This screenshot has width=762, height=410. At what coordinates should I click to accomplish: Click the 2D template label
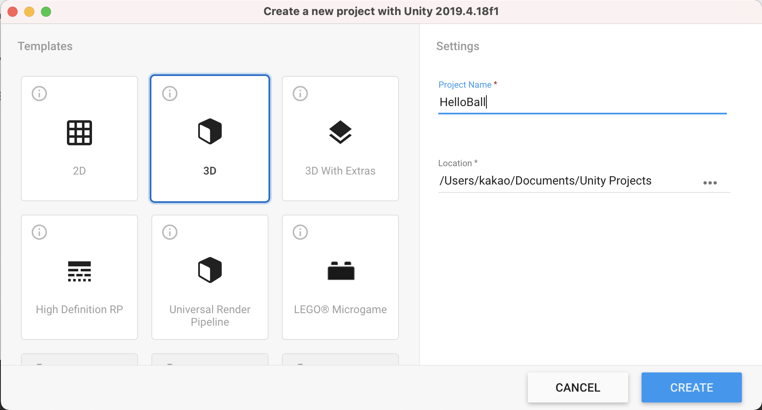point(79,171)
